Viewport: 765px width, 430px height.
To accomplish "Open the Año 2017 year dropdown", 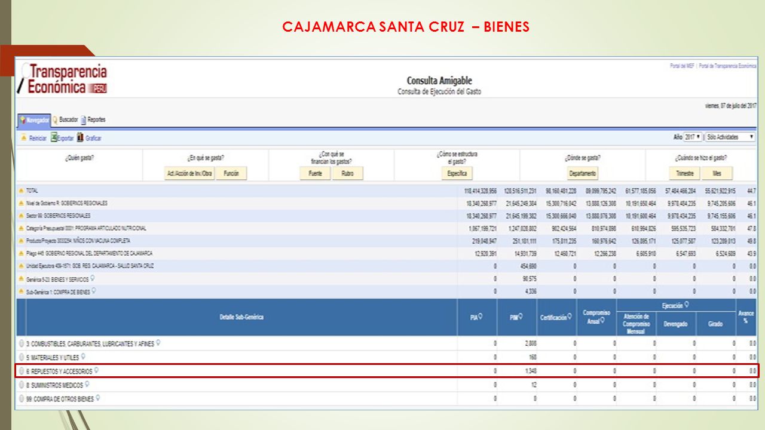I will click(693, 137).
